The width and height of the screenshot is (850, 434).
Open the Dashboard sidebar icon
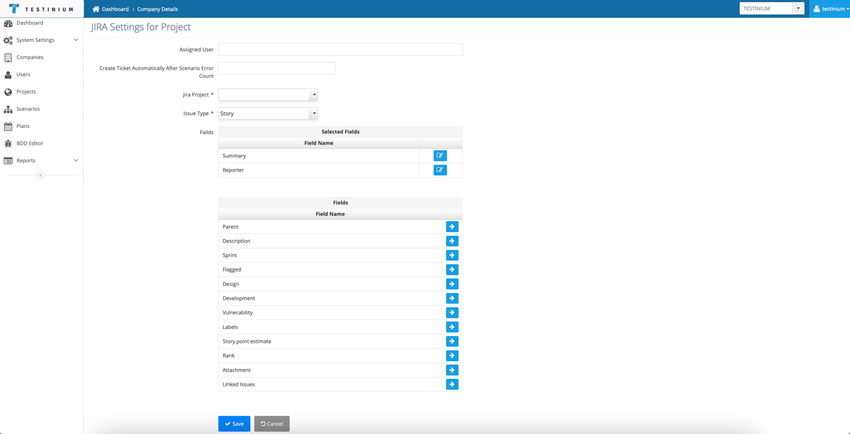tap(8, 23)
